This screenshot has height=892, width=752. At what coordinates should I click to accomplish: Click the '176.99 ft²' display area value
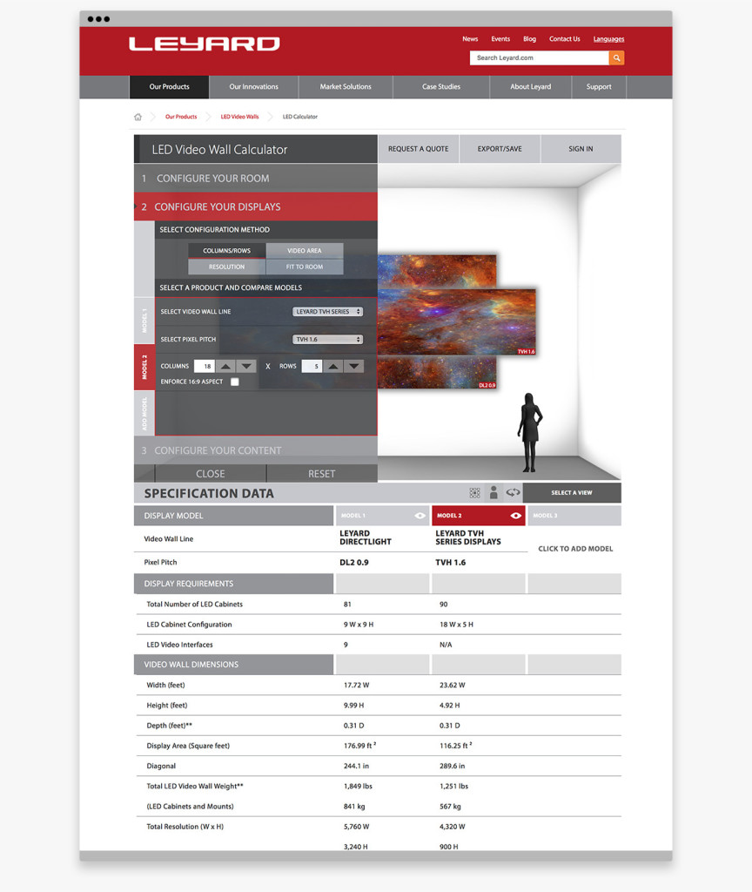(359, 746)
